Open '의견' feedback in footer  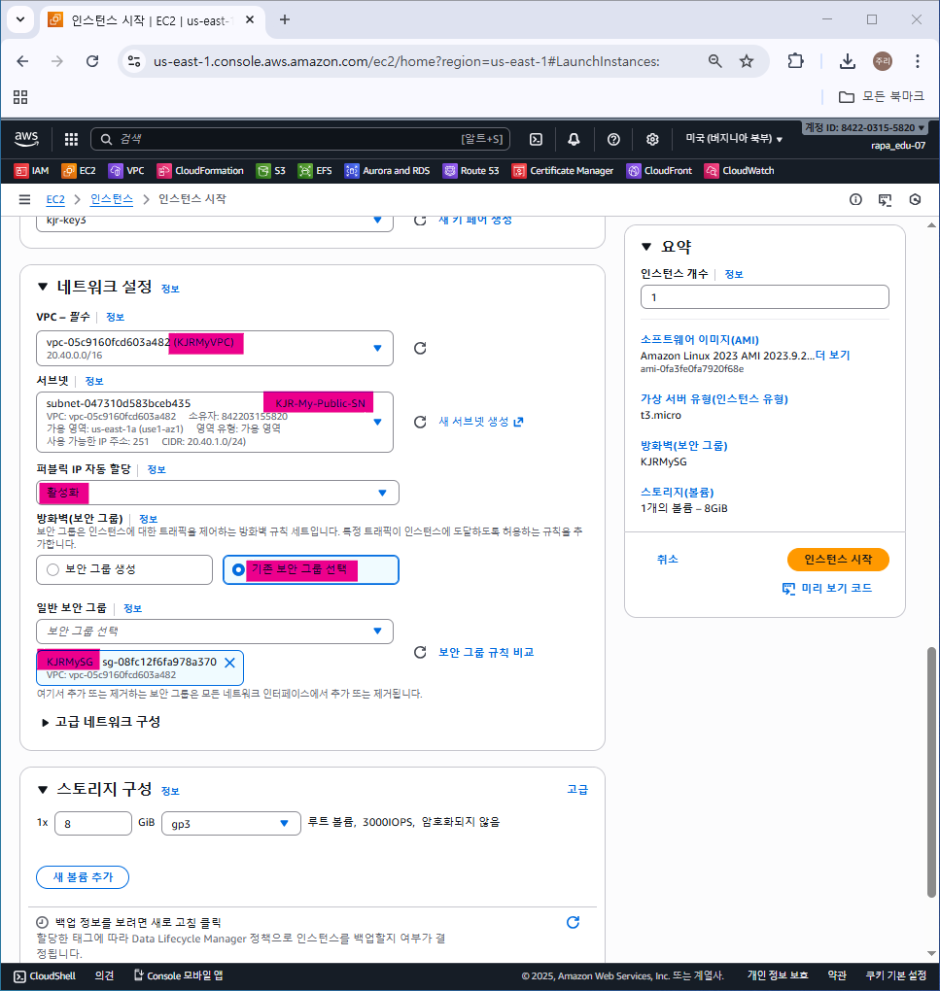pos(104,975)
